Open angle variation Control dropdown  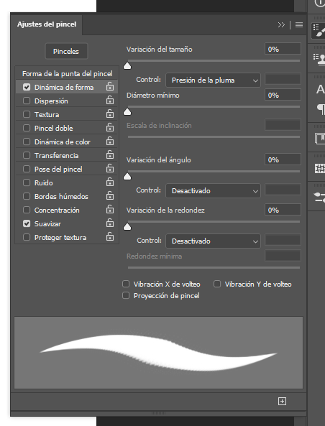click(213, 191)
